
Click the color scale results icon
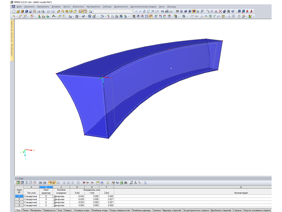(250, 16)
